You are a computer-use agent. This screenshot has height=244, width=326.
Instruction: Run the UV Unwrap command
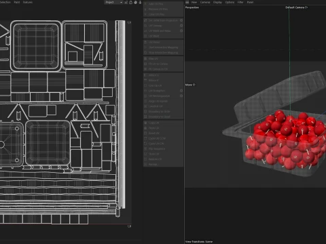click(x=161, y=26)
